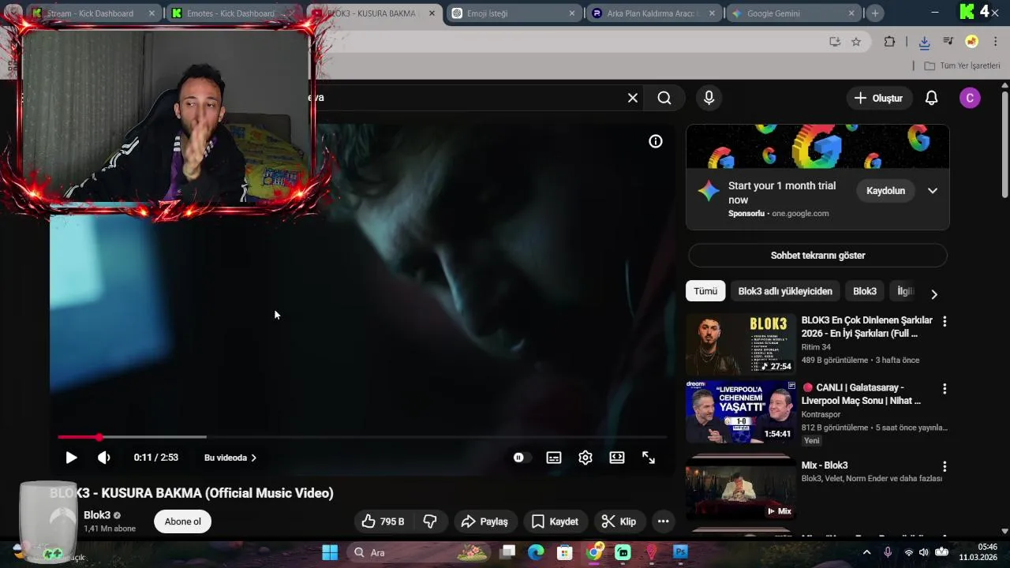Open Chrome downloads icon
This screenshot has width=1010, height=568.
coord(924,42)
